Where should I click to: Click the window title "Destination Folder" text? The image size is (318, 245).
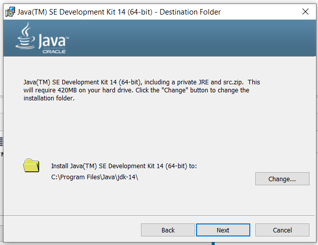190,12
